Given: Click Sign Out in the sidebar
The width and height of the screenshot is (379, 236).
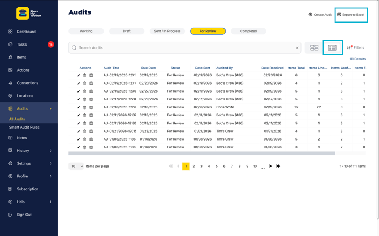Looking at the screenshot, I should coord(24,215).
